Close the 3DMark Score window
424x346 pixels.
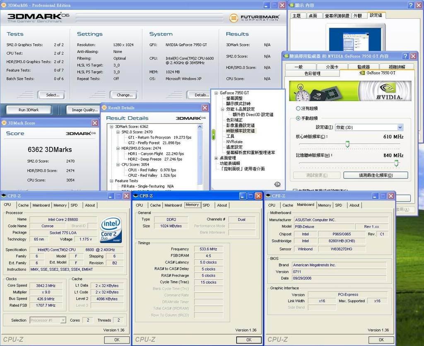click(x=95, y=123)
